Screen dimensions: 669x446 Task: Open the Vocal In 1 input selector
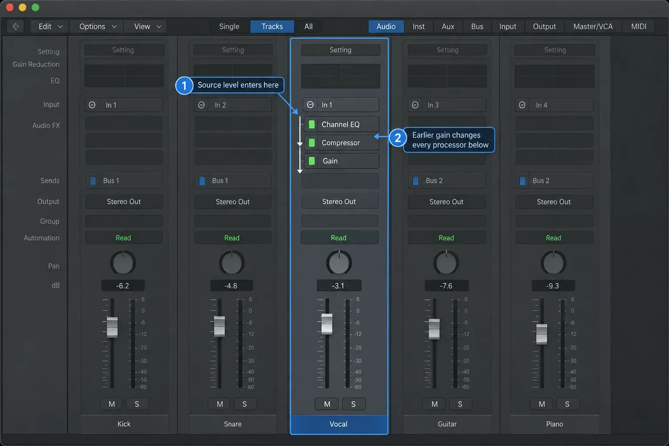pos(341,105)
